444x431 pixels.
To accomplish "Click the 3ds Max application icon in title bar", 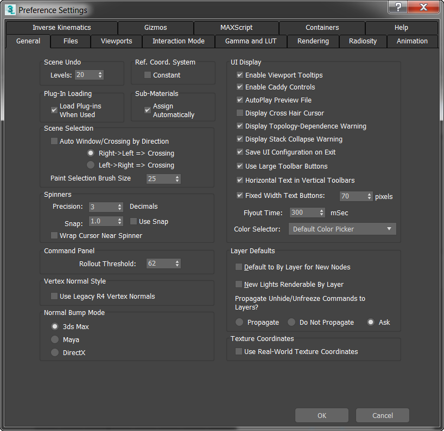I will (x=10, y=10).
